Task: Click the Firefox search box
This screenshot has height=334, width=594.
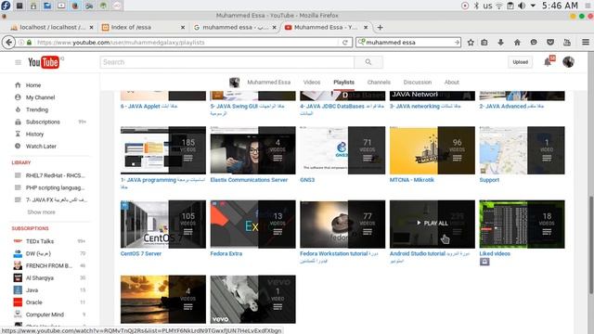Action: [408, 43]
